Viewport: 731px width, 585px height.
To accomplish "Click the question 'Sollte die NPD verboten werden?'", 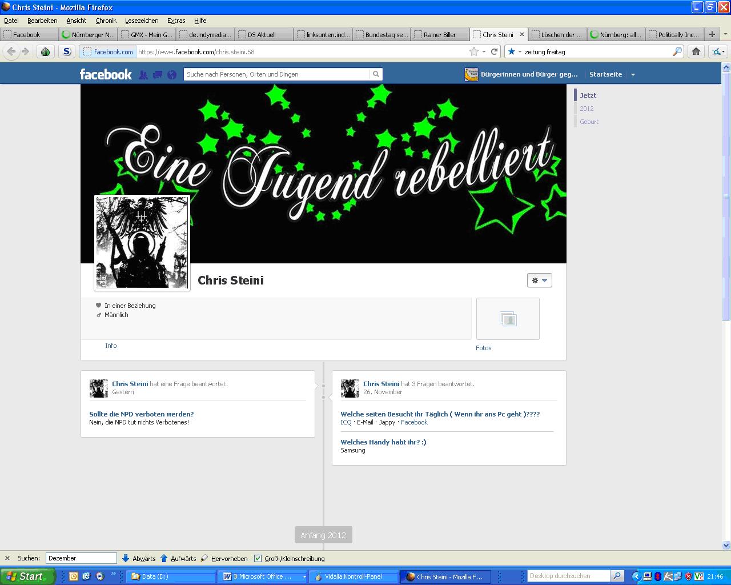I will (x=141, y=414).
